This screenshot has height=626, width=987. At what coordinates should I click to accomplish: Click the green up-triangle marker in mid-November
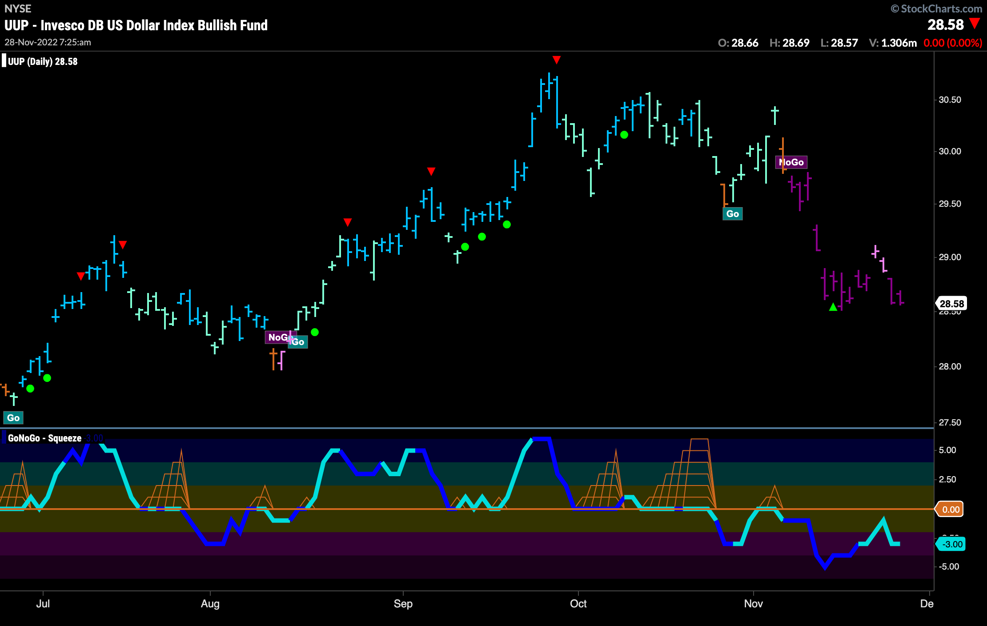point(833,307)
